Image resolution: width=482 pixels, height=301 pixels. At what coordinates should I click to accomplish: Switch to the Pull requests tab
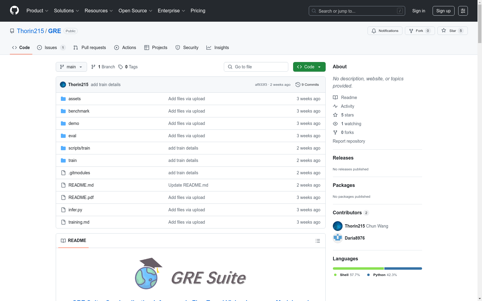pyautogui.click(x=90, y=48)
